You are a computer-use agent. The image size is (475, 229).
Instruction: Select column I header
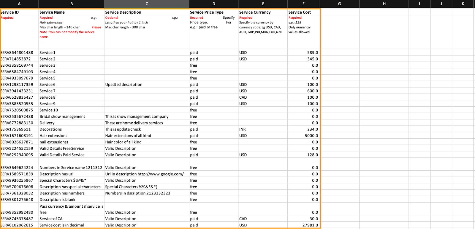coord(419,4)
